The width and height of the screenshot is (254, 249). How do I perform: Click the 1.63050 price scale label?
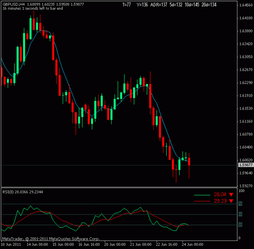click(246, 57)
